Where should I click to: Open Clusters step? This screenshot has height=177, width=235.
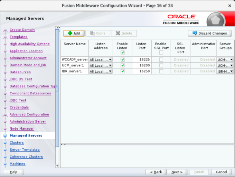pyautogui.click(x=17, y=142)
